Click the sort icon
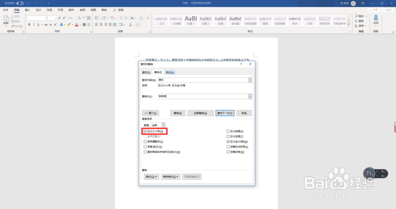Screen dimensions: 396x209 tap(141, 18)
